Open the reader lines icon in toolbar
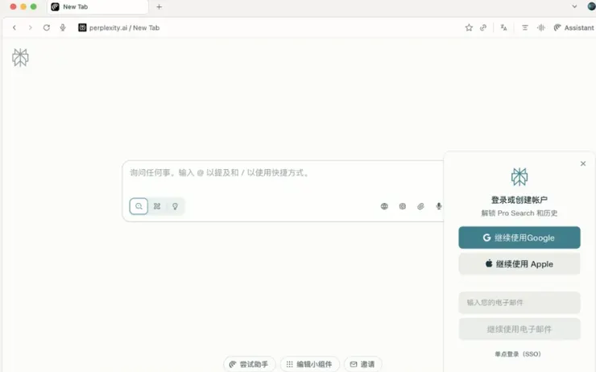The image size is (596, 372). click(525, 27)
